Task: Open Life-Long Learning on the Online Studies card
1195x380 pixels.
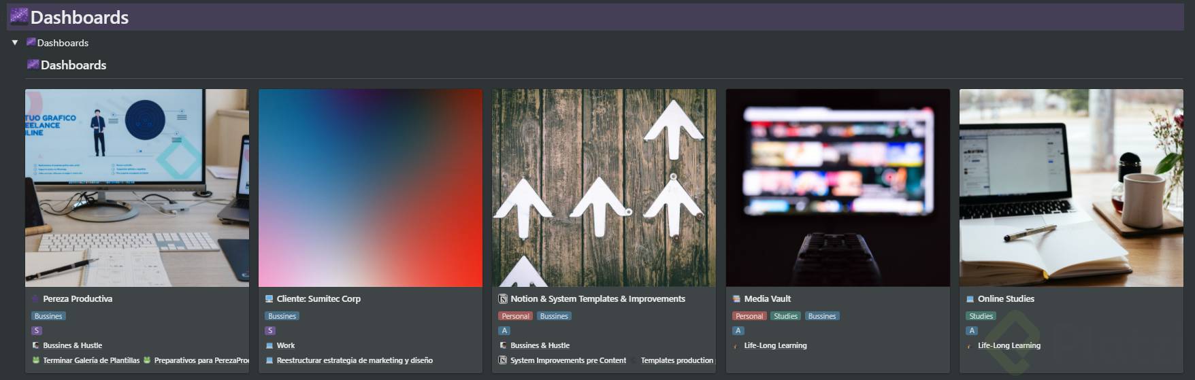Action: click(1009, 345)
